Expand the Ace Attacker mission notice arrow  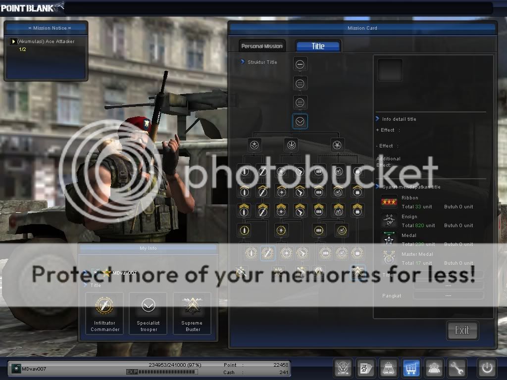coord(13,42)
